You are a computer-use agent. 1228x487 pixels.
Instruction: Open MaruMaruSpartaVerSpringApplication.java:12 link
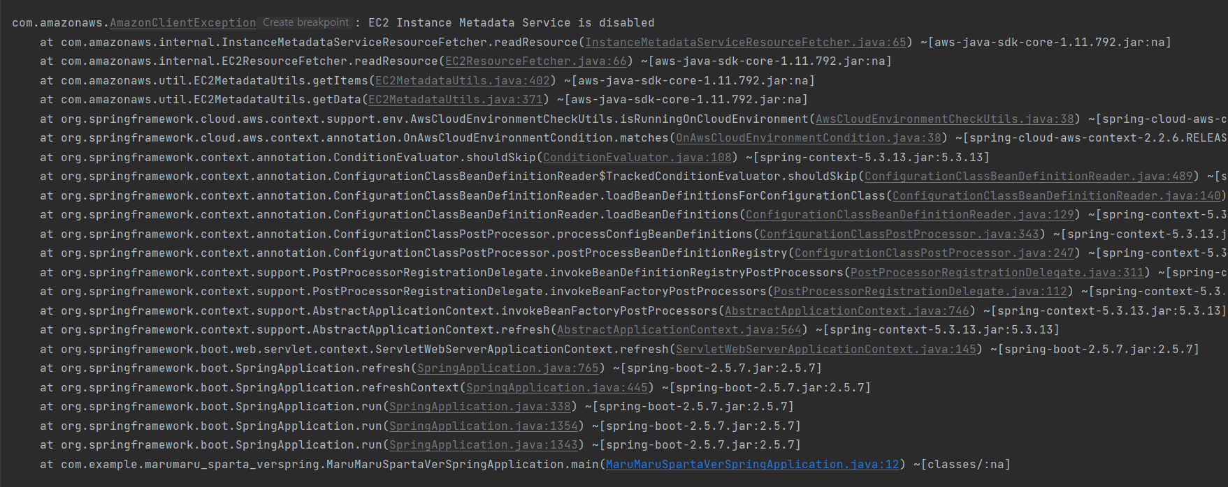click(753, 465)
